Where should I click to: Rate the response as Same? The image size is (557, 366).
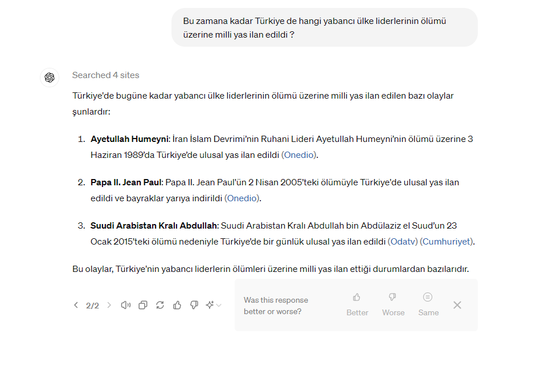(x=428, y=305)
